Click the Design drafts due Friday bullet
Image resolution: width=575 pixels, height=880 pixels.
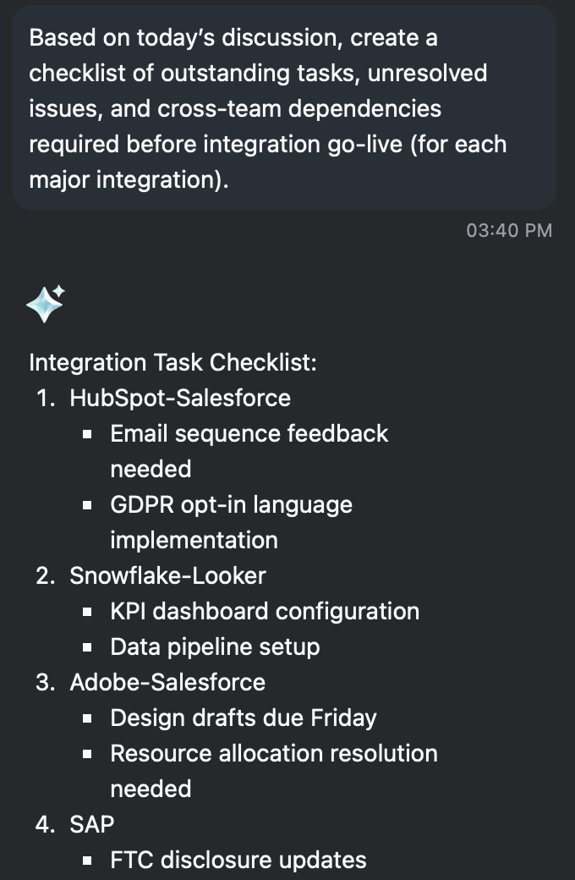[244, 718]
